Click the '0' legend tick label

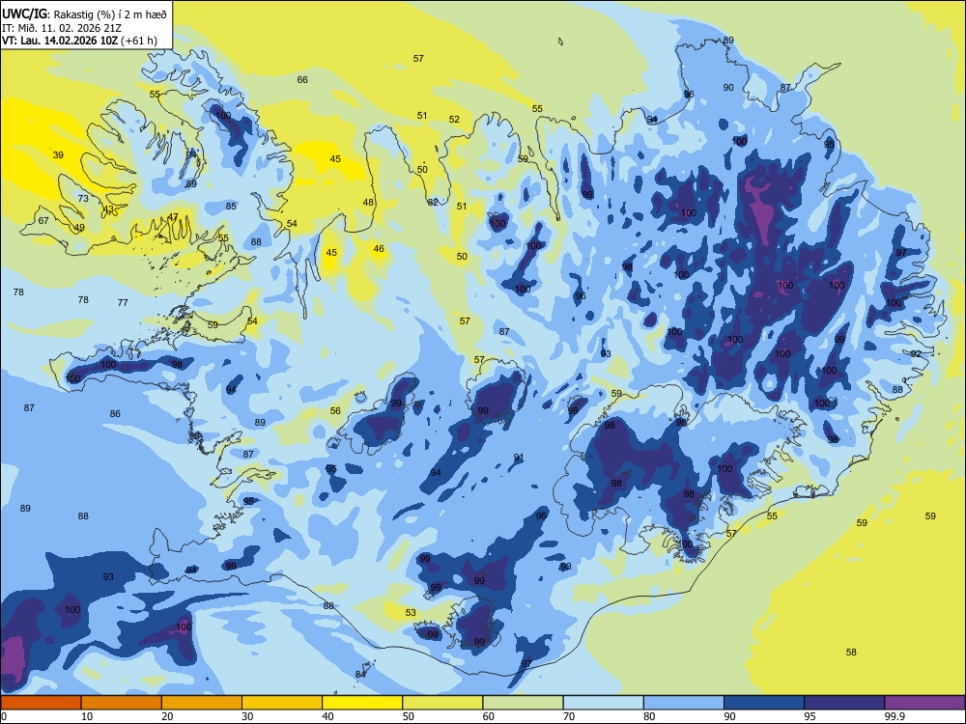click(4, 716)
